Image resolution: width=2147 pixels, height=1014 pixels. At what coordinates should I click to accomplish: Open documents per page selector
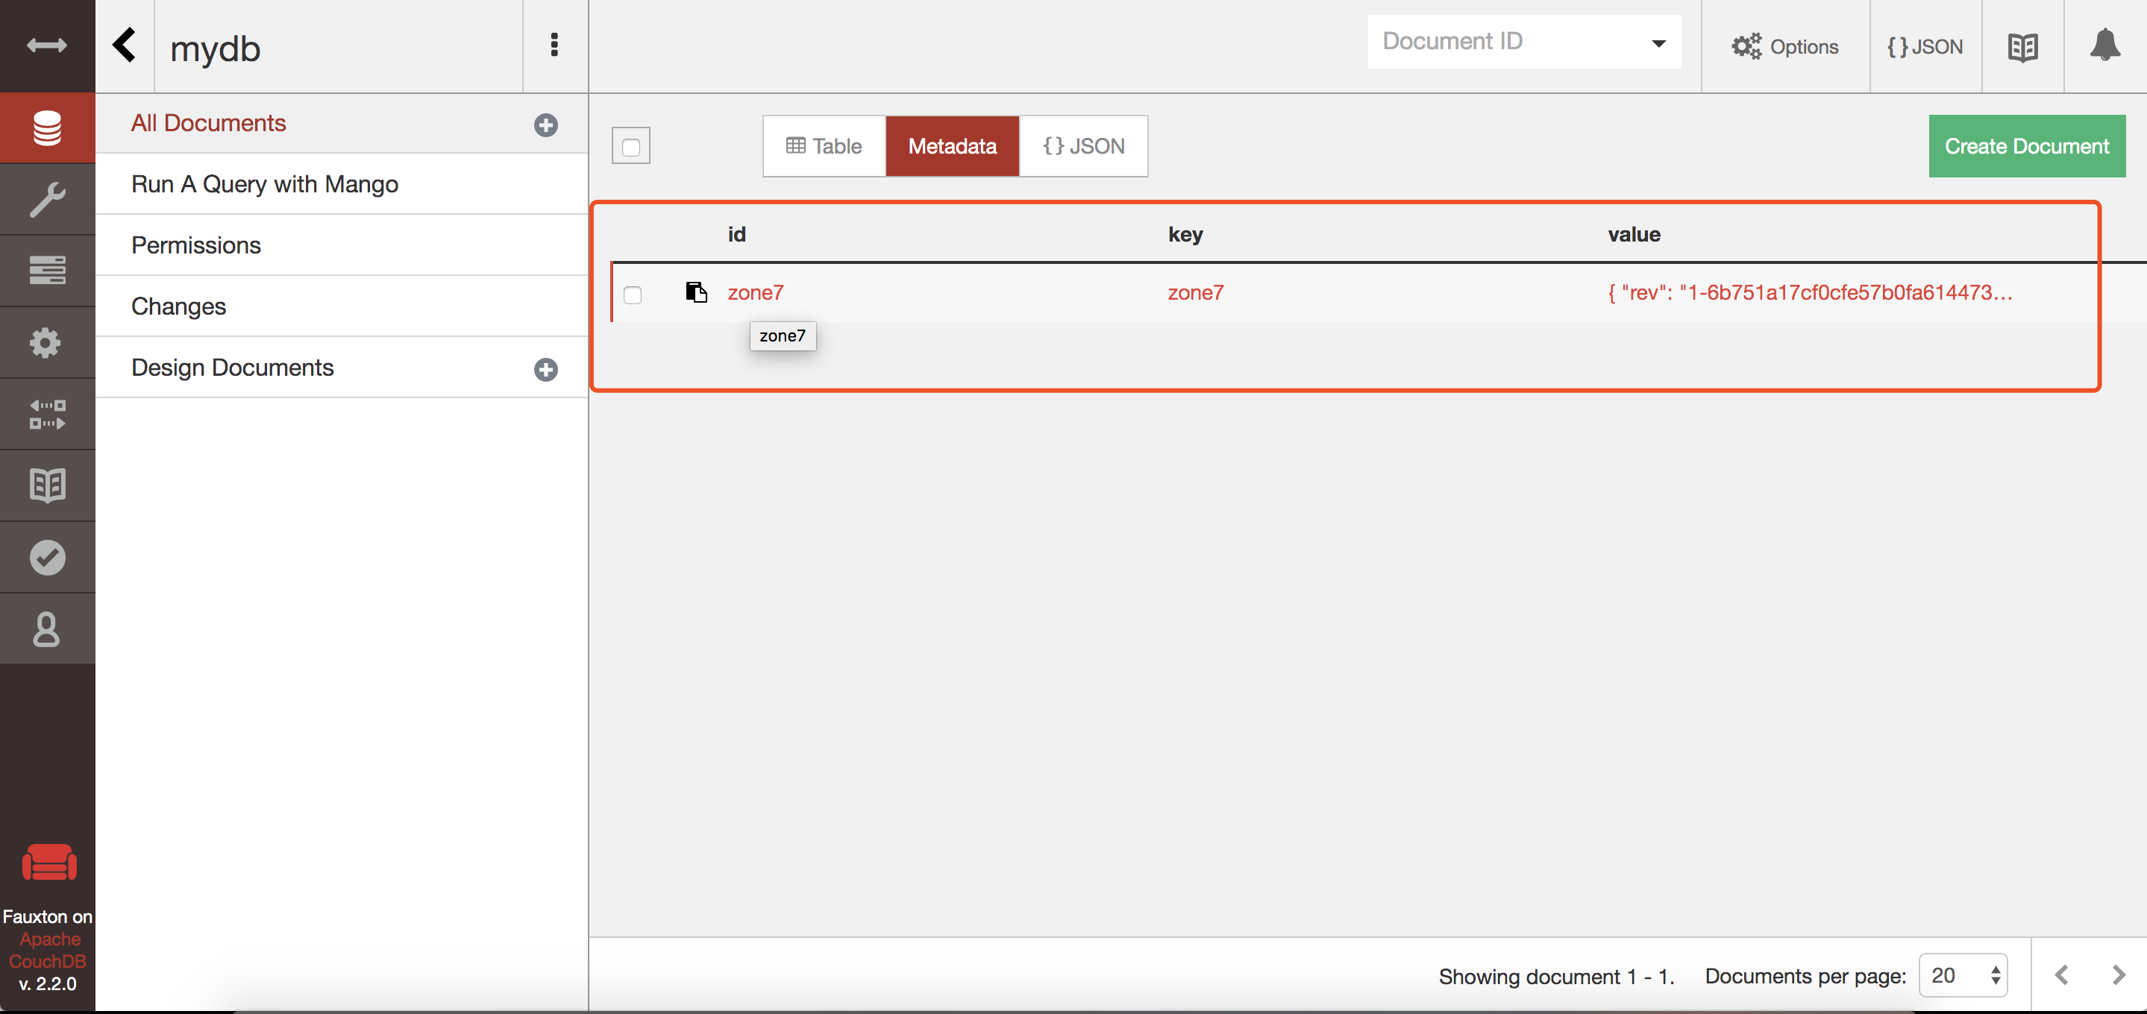pyautogui.click(x=1963, y=974)
